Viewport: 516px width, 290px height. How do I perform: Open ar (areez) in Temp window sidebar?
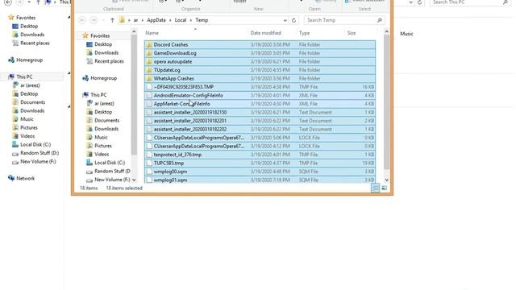click(x=100, y=103)
